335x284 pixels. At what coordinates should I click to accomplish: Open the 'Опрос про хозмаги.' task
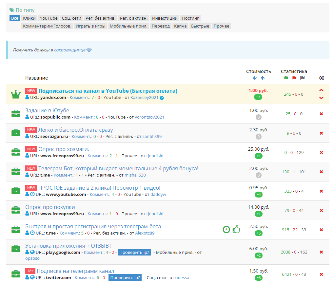pos(64,149)
